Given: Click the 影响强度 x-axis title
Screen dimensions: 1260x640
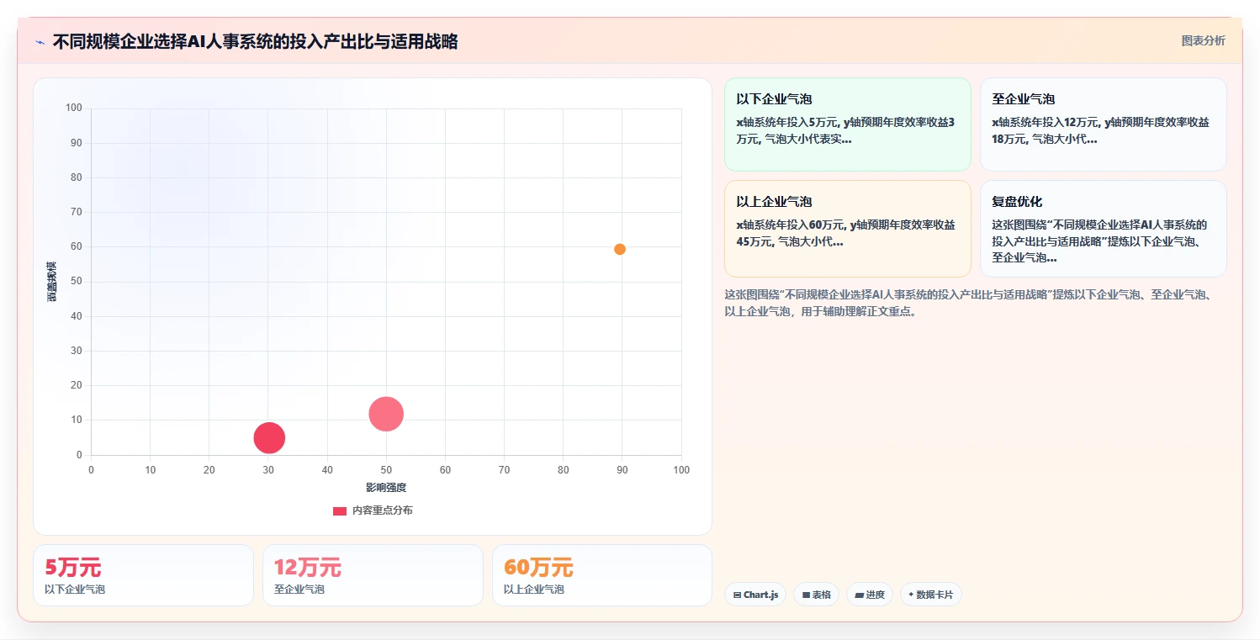Looking at the screenshot, I should pyautogui.click(x=386, y=488).
